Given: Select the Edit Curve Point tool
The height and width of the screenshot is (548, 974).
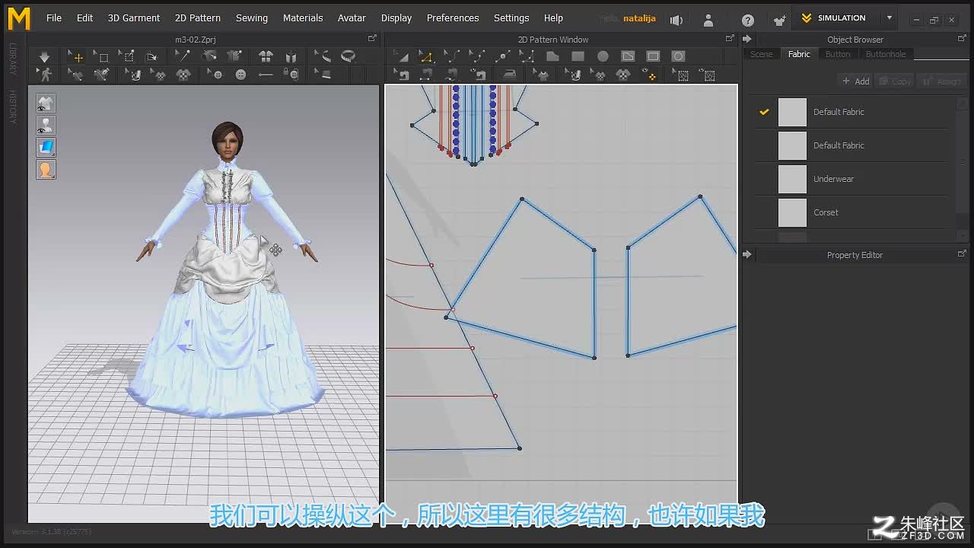Looking at the screenshot, I should pos(476,56).
